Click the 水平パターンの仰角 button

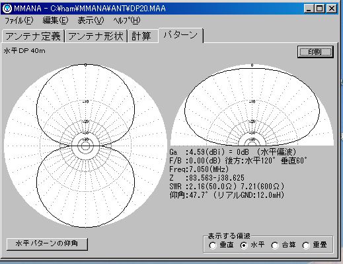click(47, 244)
